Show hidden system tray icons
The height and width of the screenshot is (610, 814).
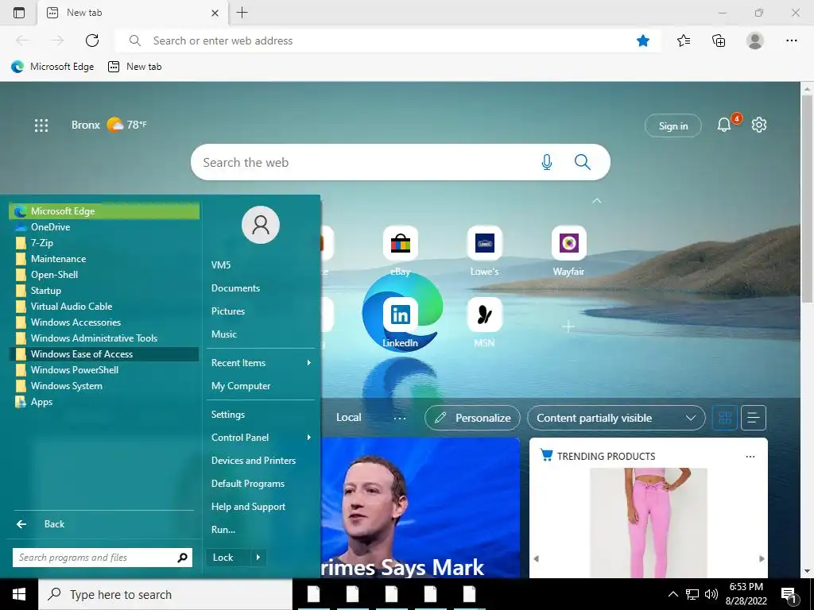tap(673, 594)
